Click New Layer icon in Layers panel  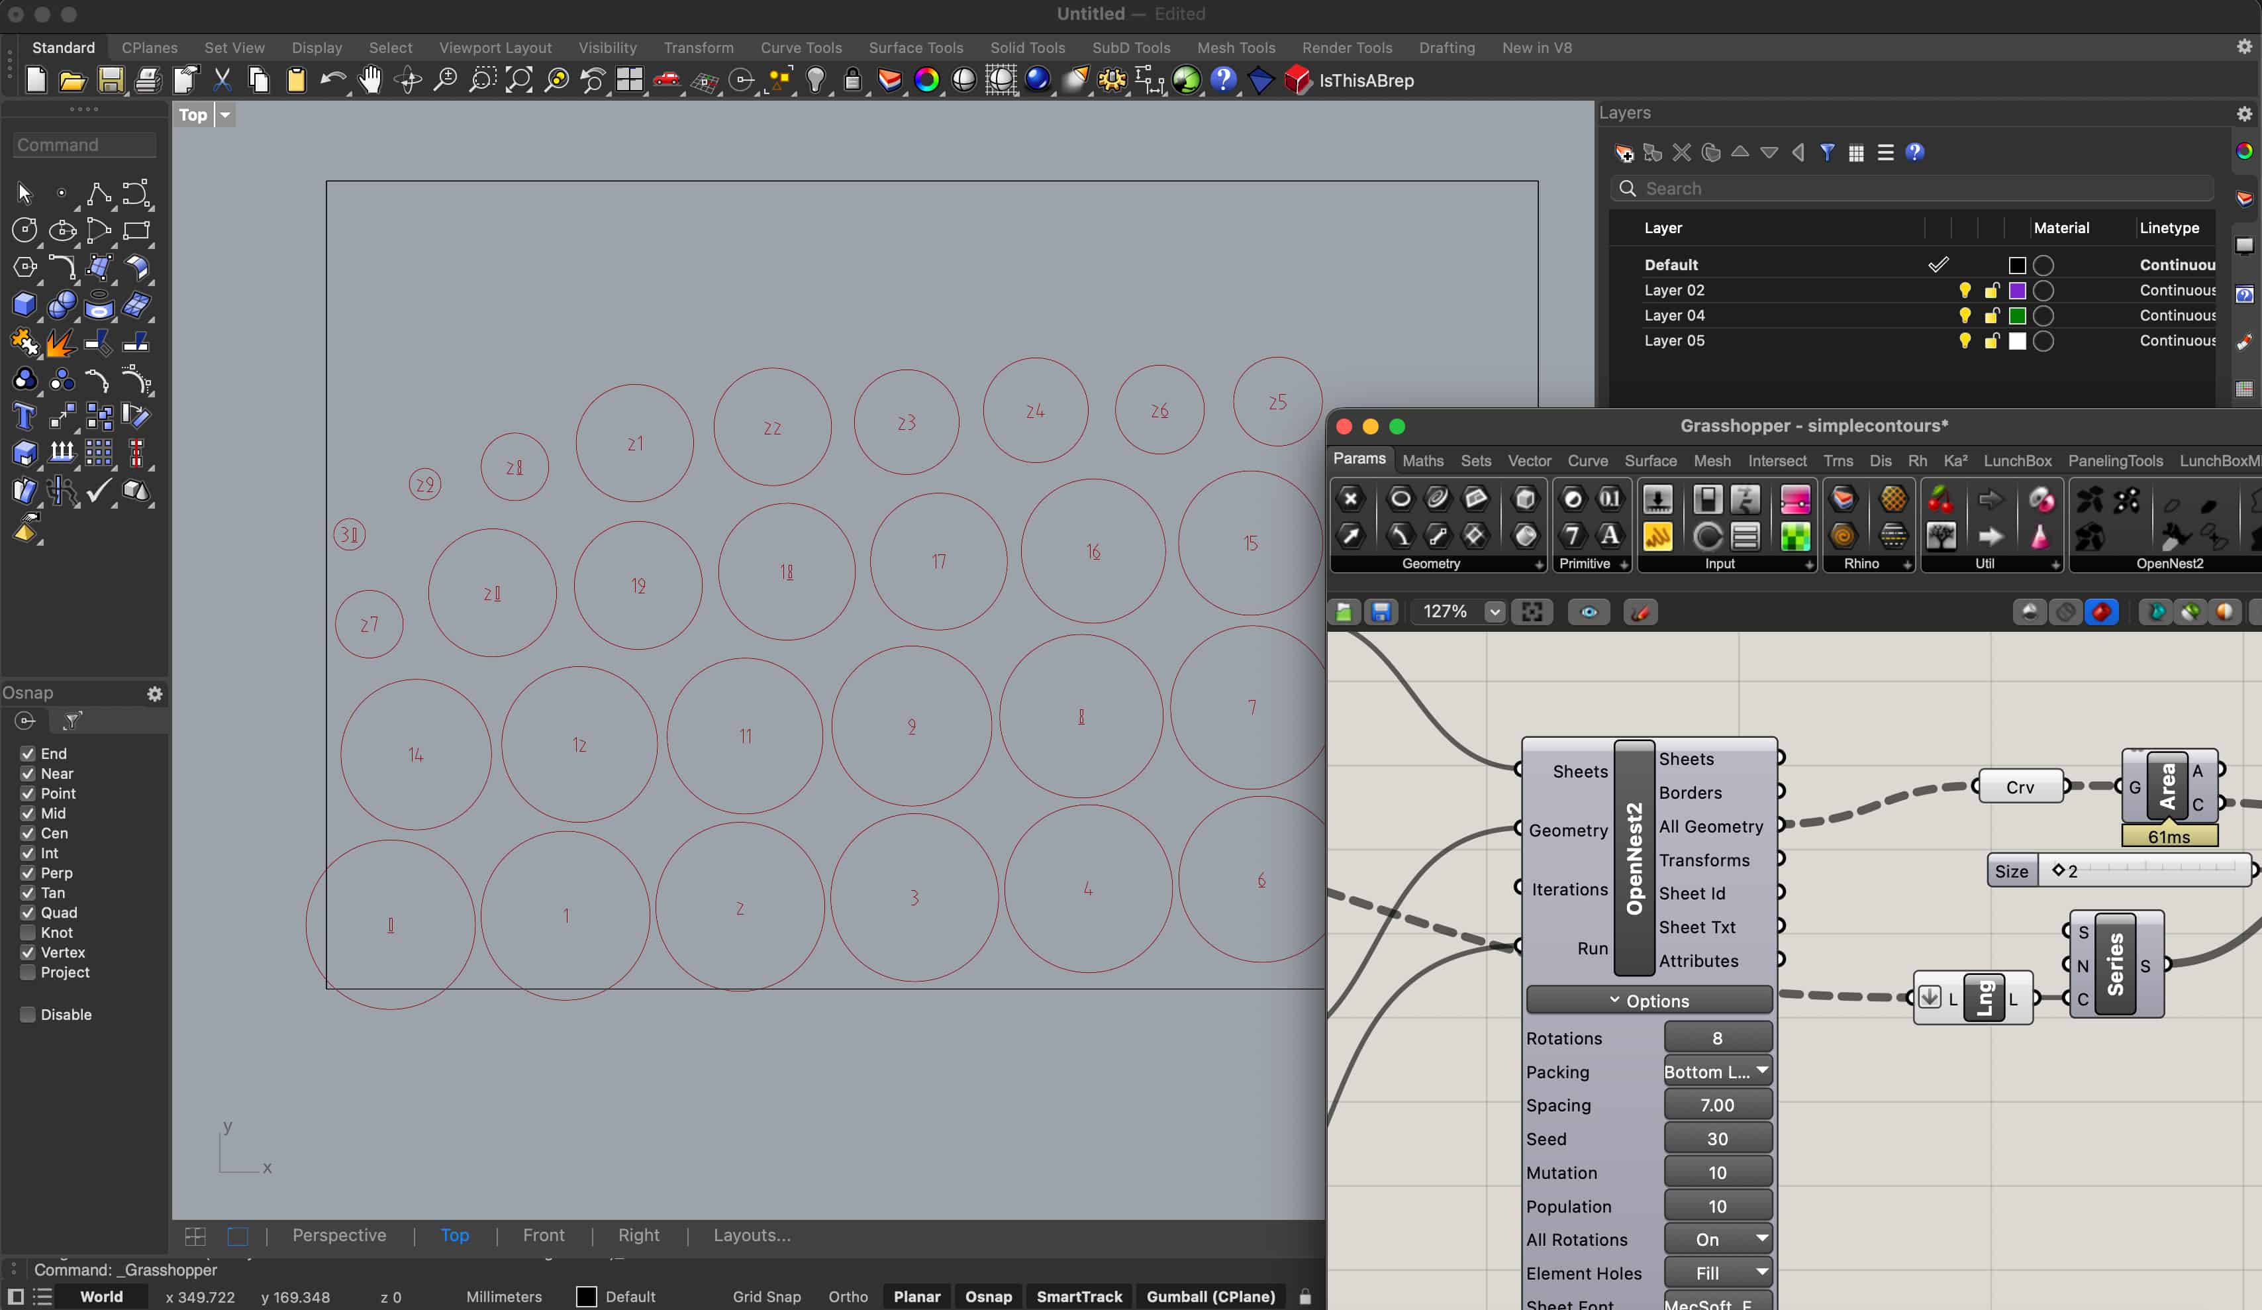(1624, 152)
